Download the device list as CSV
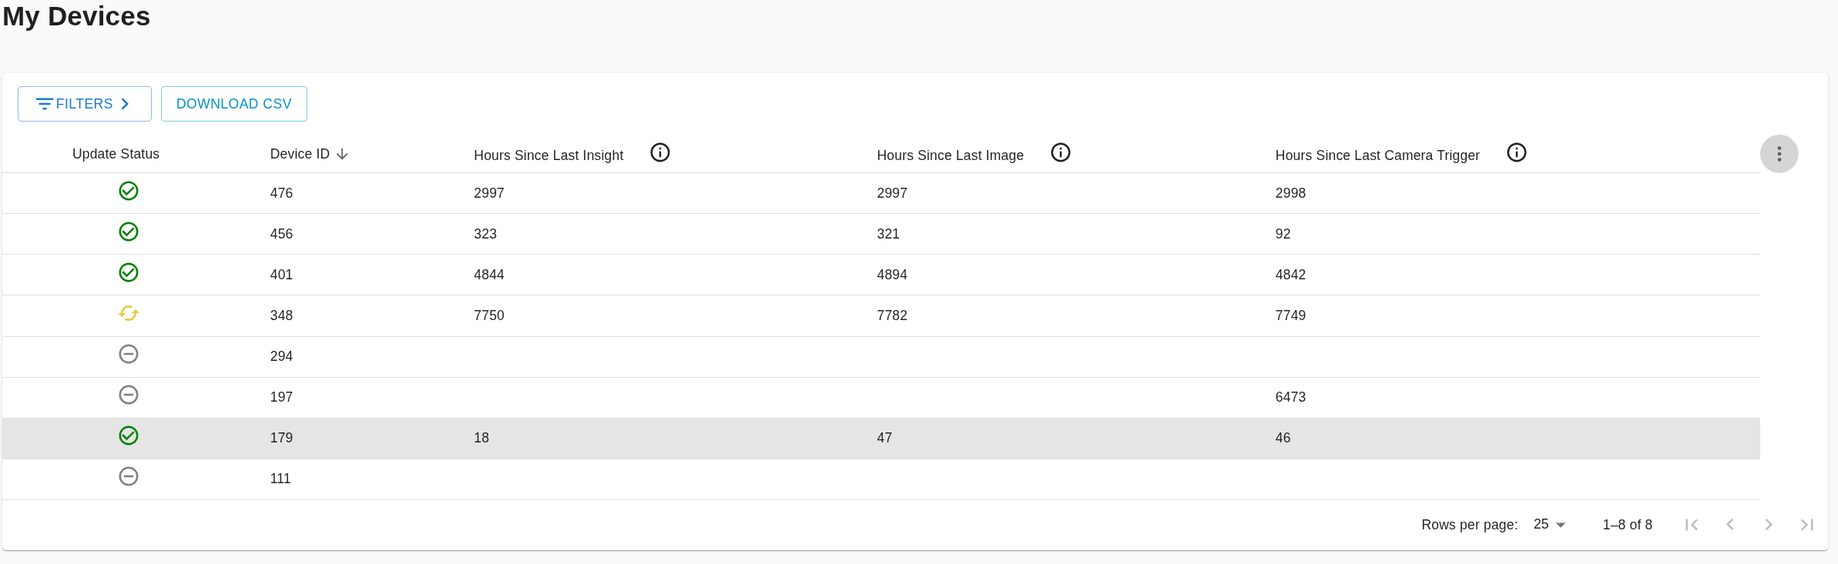Viewport: 1838px width, 564px height. point(234,104)
